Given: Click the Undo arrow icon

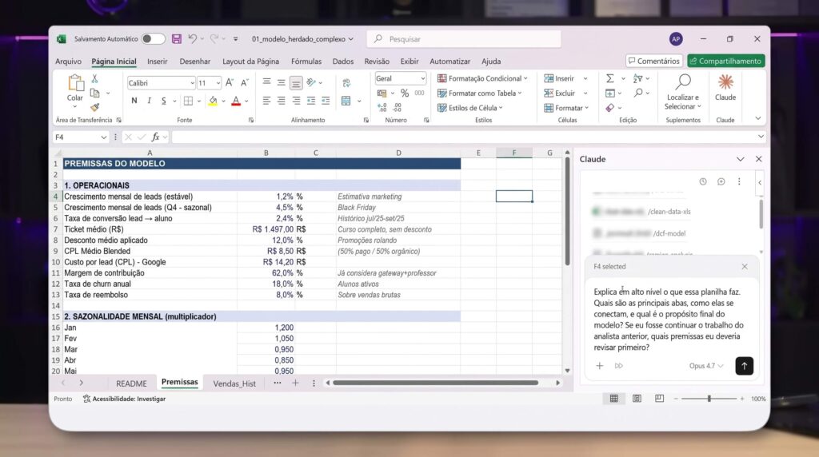Looking at the screenshot, I should [x=192, y=39].
